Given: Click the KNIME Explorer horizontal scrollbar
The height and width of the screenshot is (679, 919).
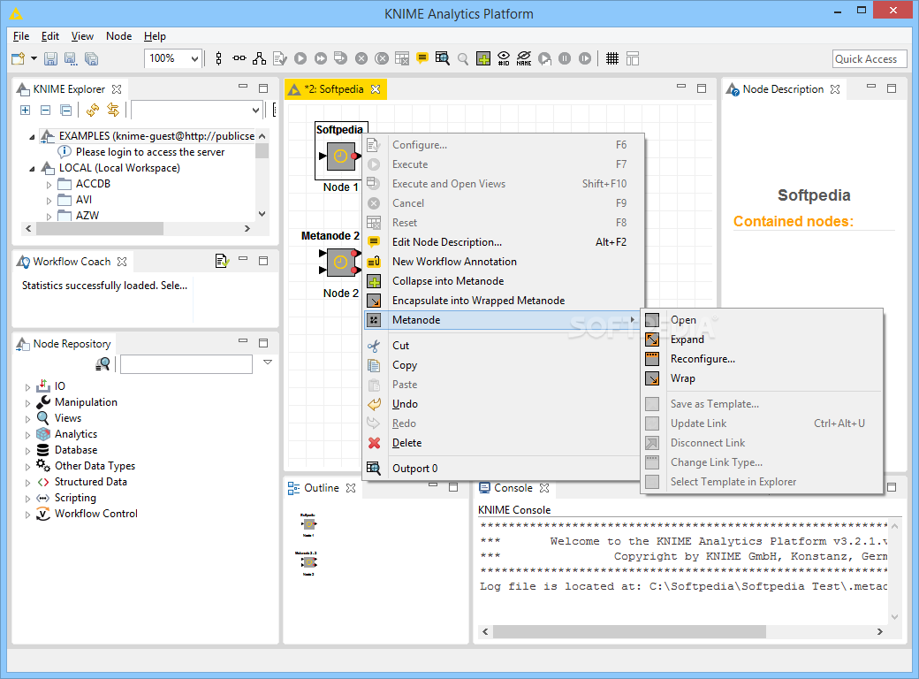Looking at the screenshot, I should click(x=100, y=228).
